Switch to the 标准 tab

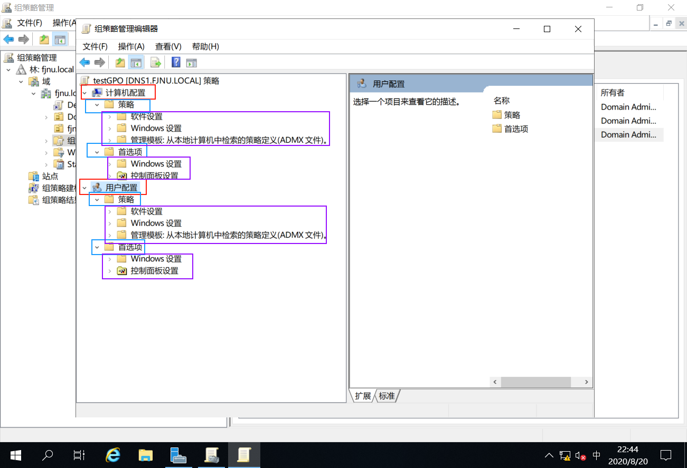tap(387, 396)
